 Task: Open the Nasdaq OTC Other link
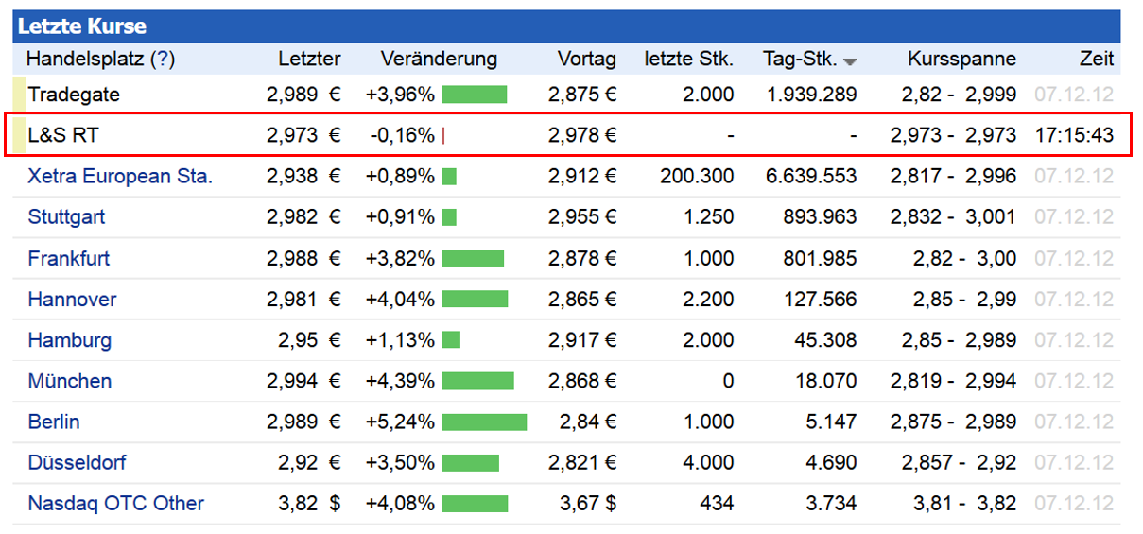click(x=115, y=503)
